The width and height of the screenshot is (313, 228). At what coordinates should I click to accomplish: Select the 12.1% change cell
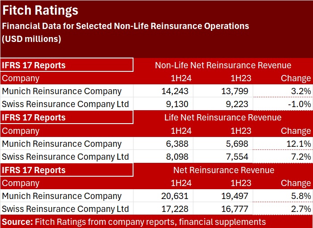pos(297,144)
